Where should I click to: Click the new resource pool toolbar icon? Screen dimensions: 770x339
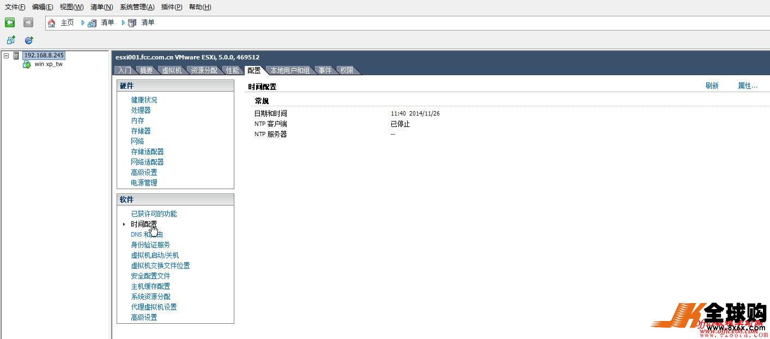pos(29,40)
